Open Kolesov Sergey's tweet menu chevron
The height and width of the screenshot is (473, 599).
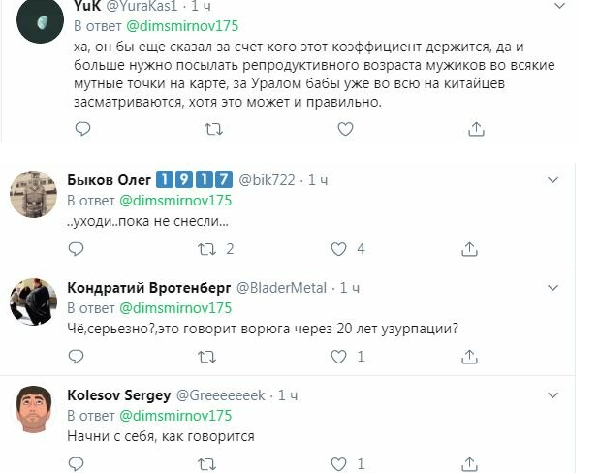pos(553,395)
